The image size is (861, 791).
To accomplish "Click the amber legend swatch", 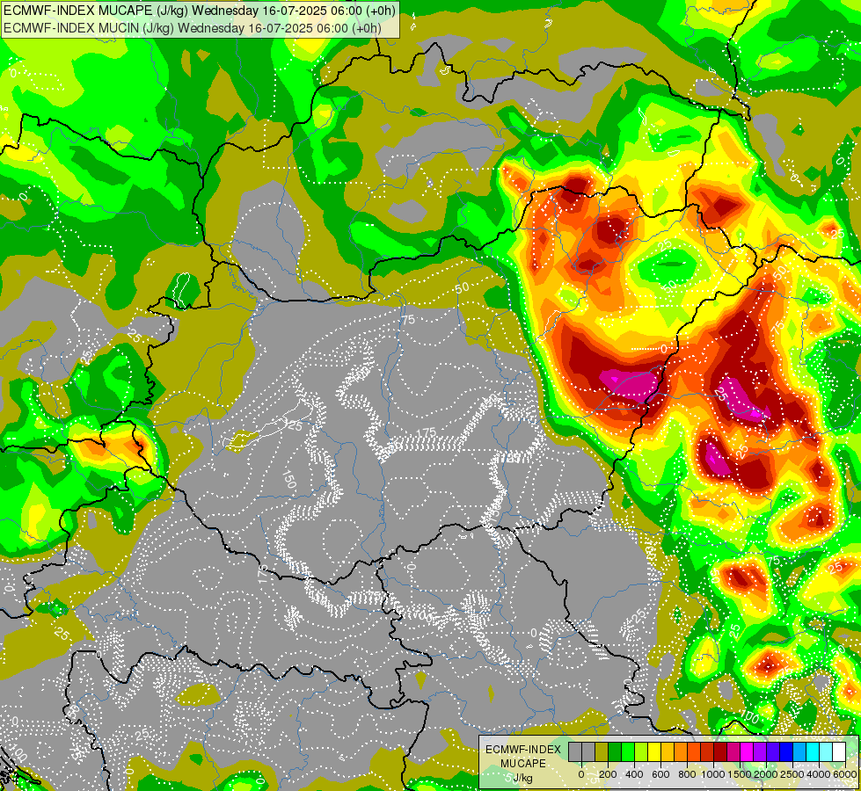I will (668, 752).
